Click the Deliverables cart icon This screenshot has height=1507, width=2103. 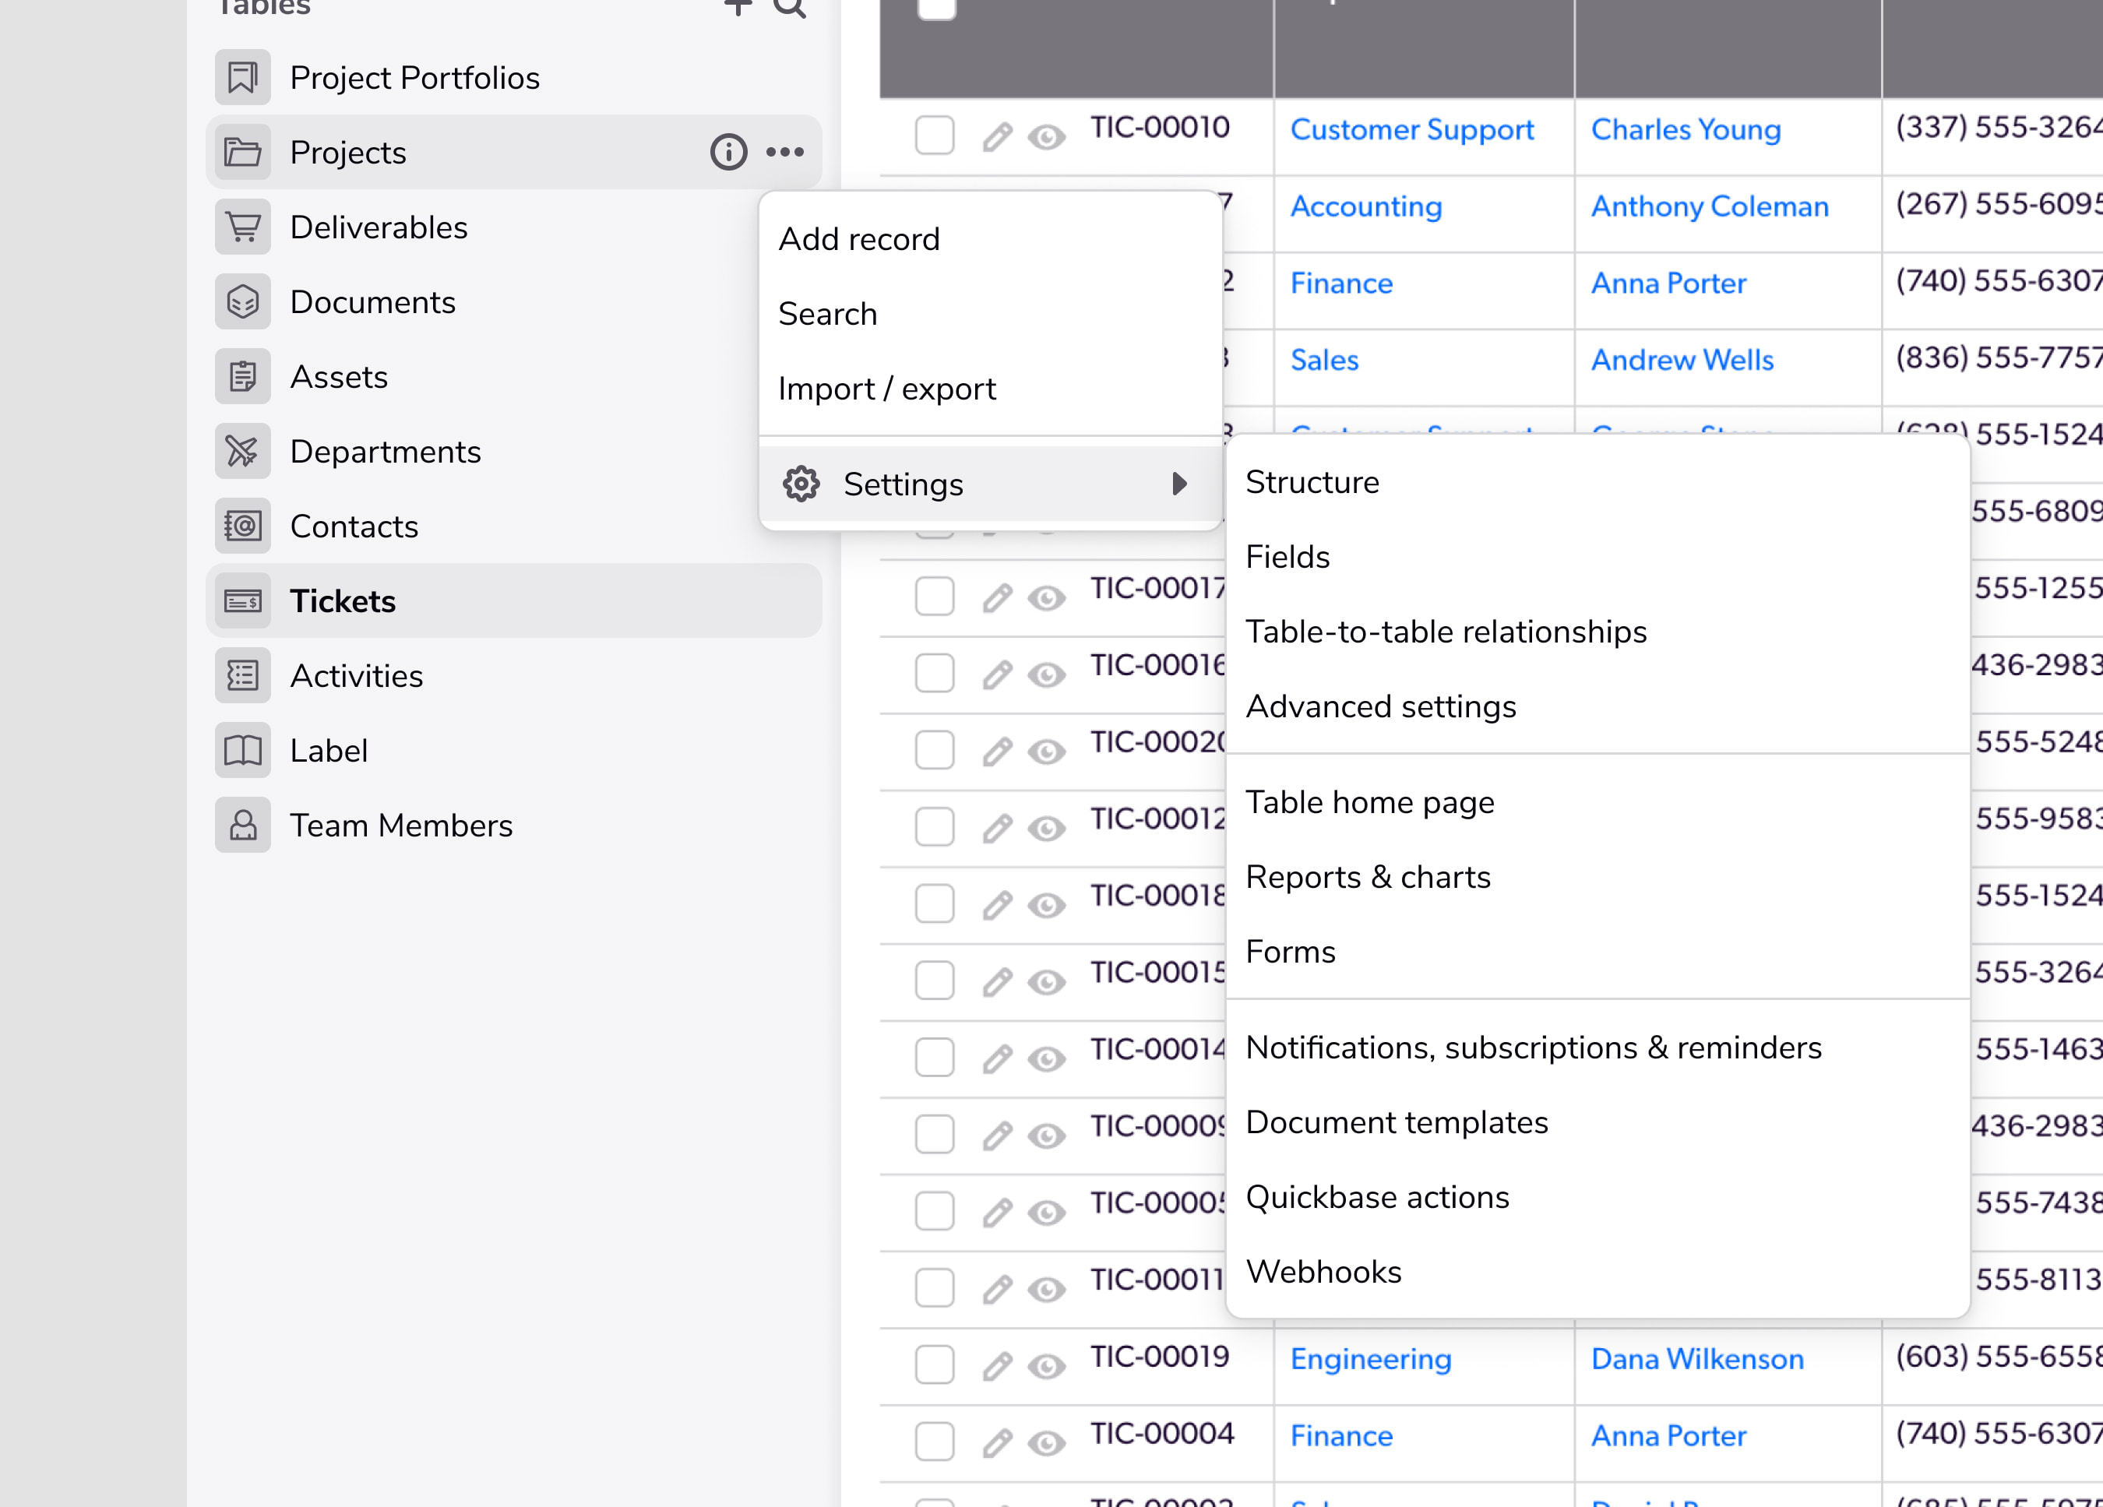pyautogui.click(x=243, y=227)
